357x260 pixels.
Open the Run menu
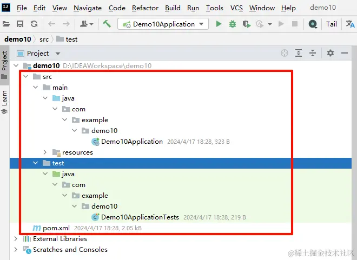pos(193,8)
